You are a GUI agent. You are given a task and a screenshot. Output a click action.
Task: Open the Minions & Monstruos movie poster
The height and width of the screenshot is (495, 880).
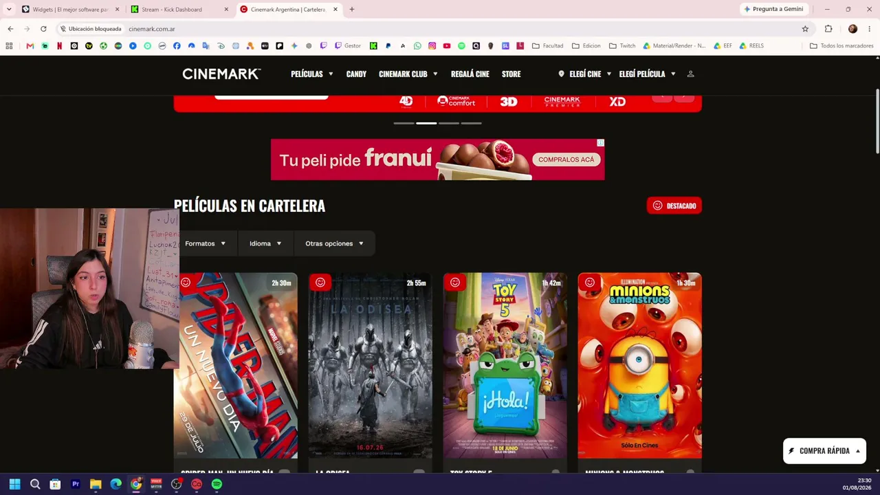(640, 365)
